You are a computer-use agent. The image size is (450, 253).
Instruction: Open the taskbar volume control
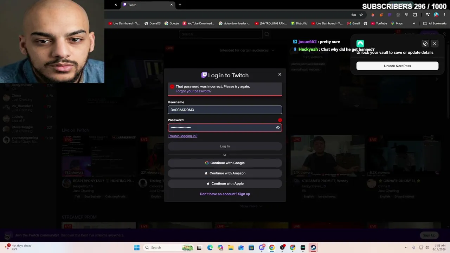click(x=427, y=248)
